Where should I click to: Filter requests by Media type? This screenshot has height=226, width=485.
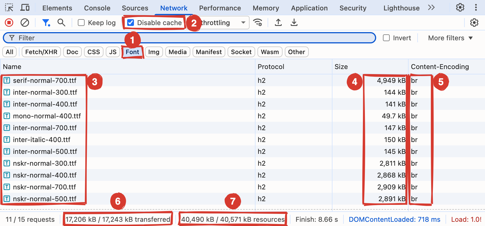tap(178, 52)
